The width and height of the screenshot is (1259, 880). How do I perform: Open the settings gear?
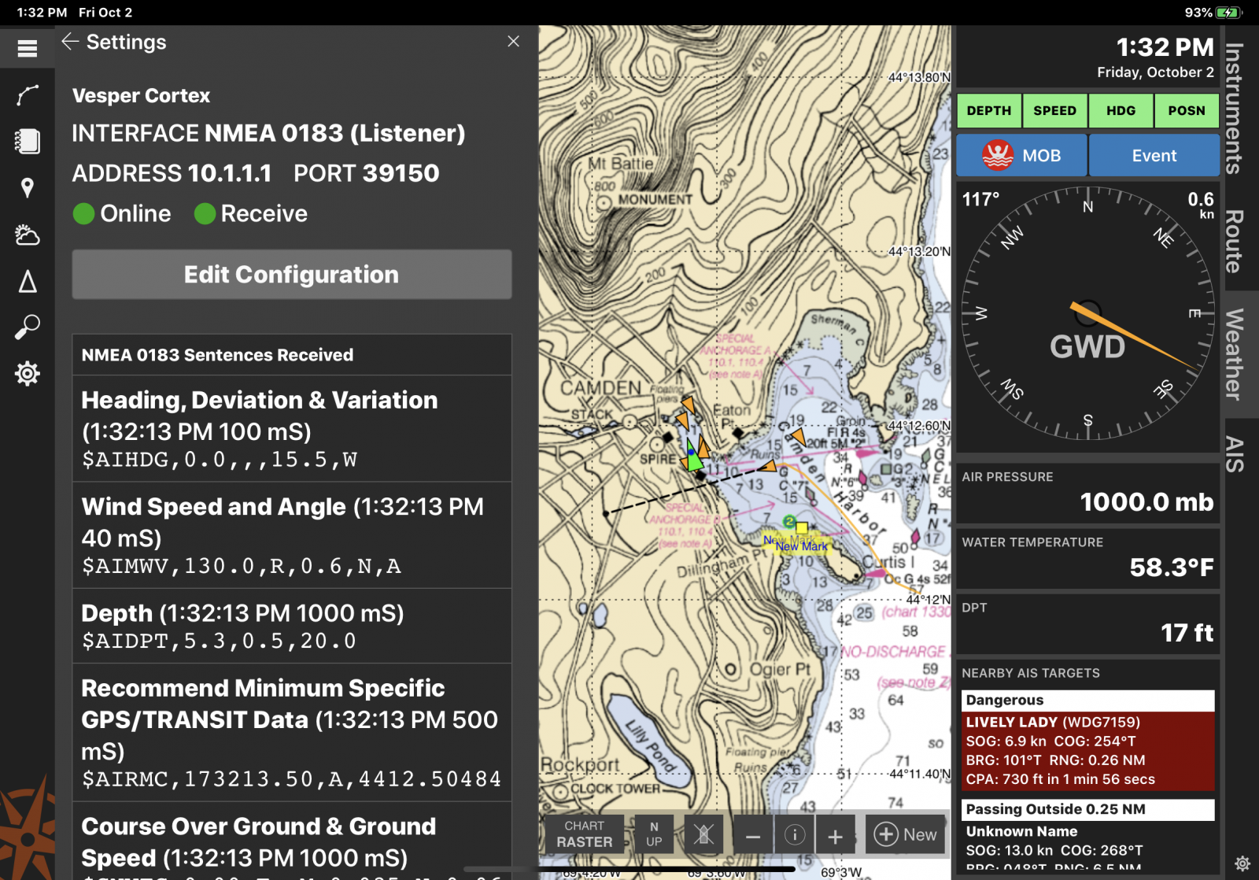tap(27, 374)
